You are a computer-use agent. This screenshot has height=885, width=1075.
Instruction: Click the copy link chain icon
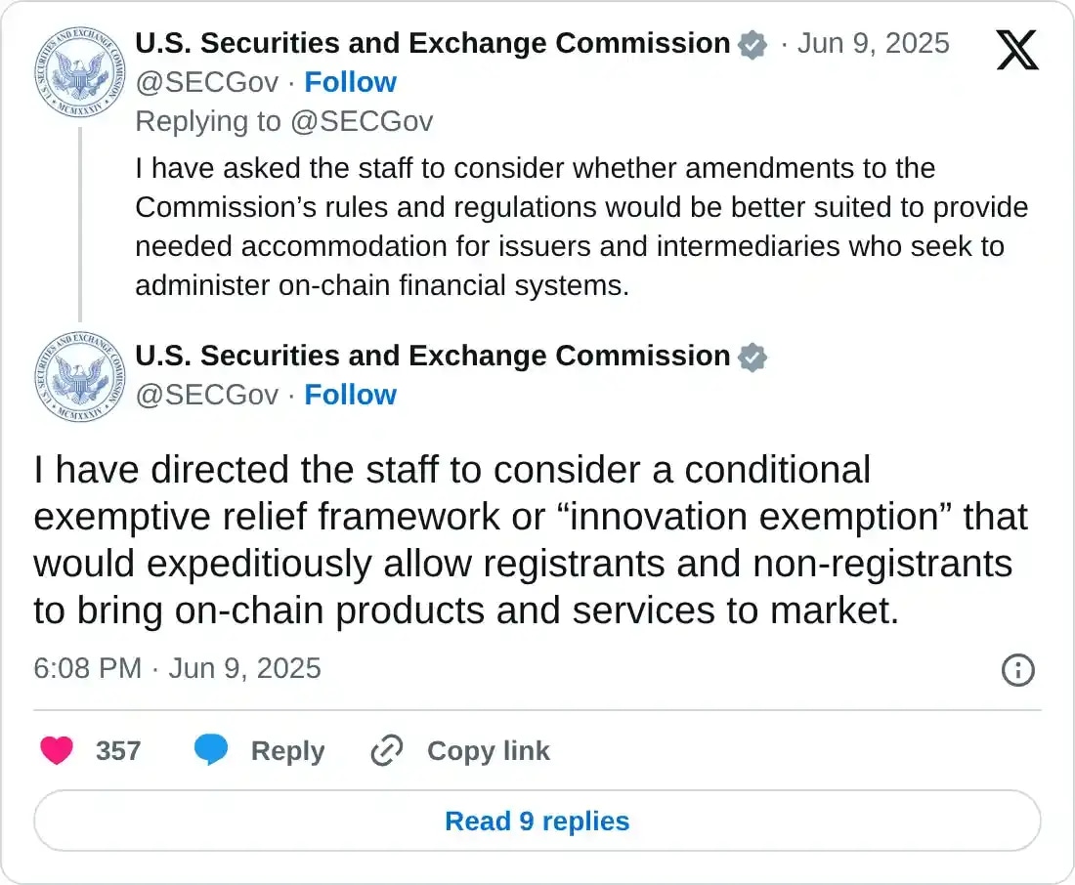387,750
